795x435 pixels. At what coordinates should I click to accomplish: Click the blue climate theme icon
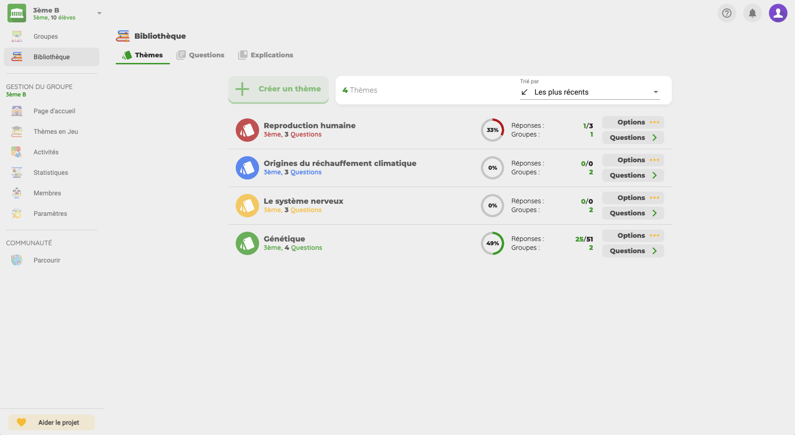tap(247, 168)
